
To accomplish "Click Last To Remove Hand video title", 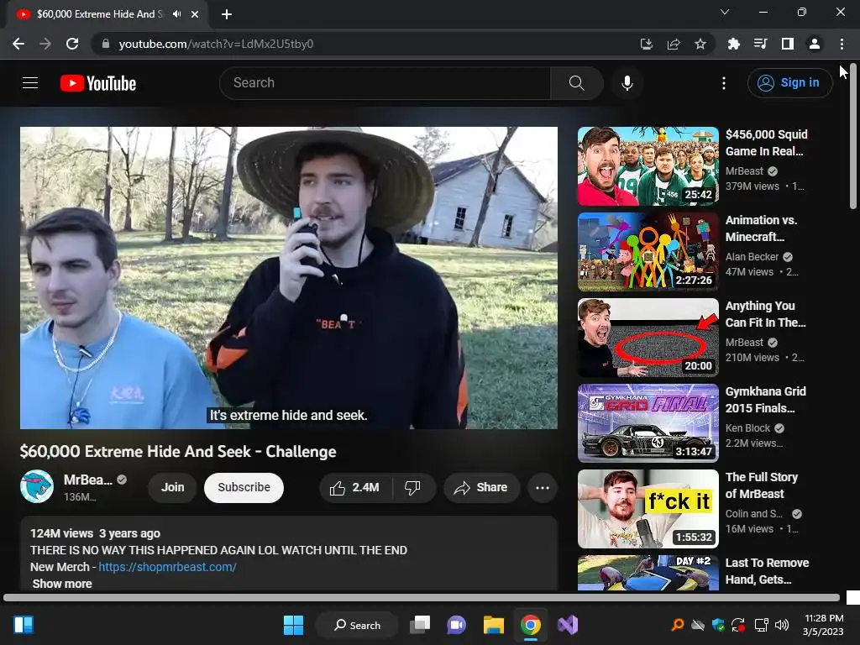I will [x=767, y=571].
